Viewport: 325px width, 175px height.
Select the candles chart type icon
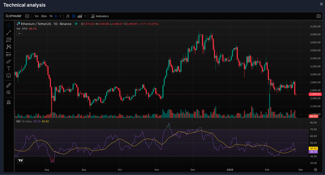point(74,16)
